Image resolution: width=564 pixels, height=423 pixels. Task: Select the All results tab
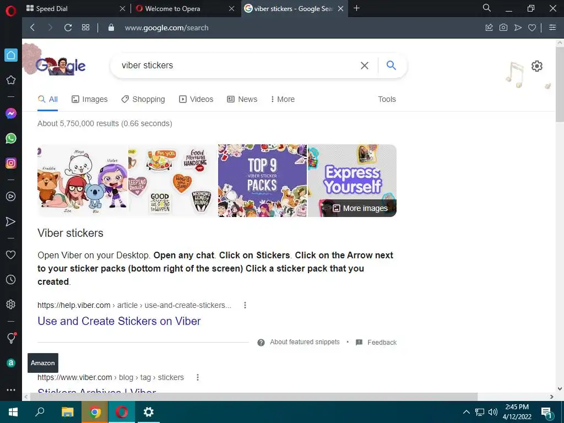(47, 99)
